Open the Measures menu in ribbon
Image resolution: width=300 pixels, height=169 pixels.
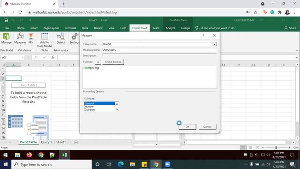click(x=20, y=39)
